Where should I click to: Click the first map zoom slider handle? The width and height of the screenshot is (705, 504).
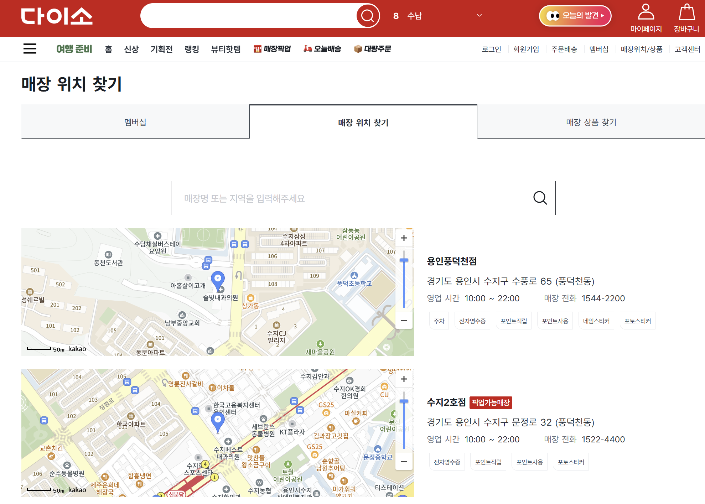[404, 261]
